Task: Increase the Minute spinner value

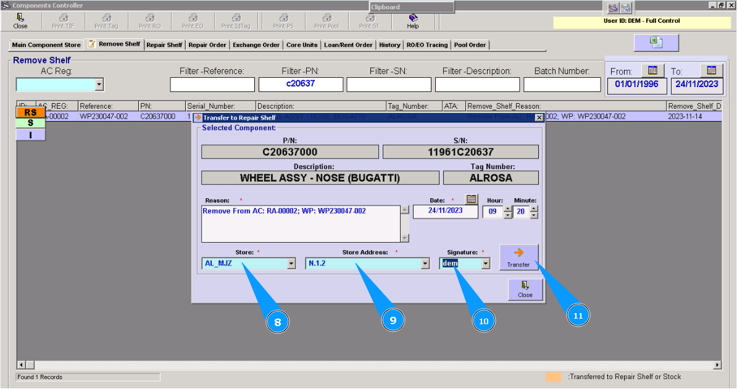Action: click(x=534, y=209)
